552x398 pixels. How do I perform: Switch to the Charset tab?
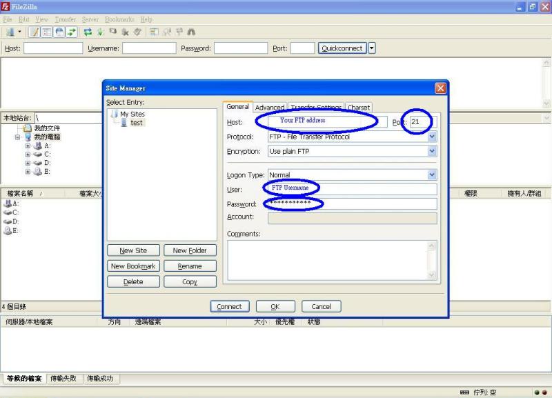[359, 108]
